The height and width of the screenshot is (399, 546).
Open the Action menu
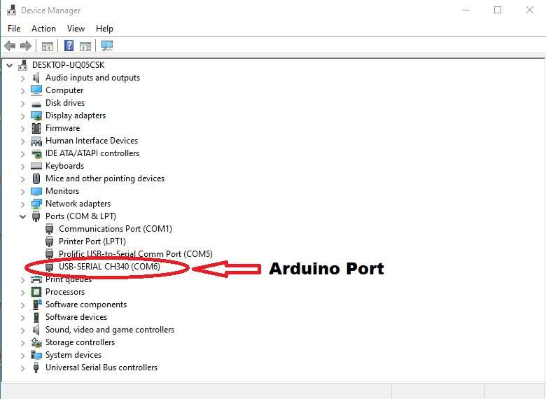pos(43,29)
